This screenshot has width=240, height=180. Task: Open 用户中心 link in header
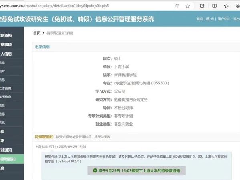(224, 19)
